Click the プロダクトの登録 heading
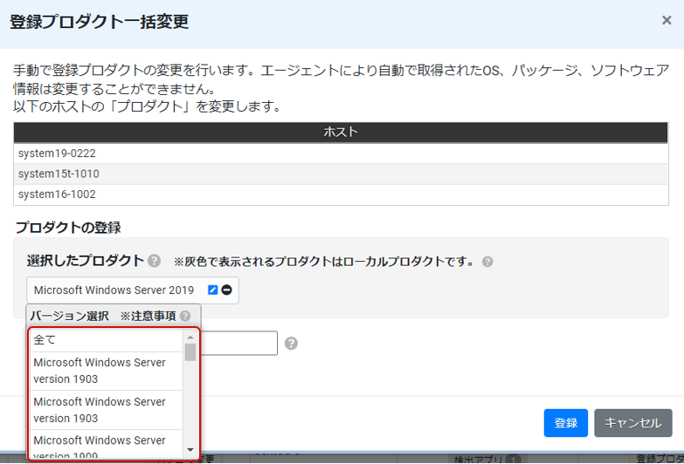Screen dimensions: 684x464 coord(68,227)
